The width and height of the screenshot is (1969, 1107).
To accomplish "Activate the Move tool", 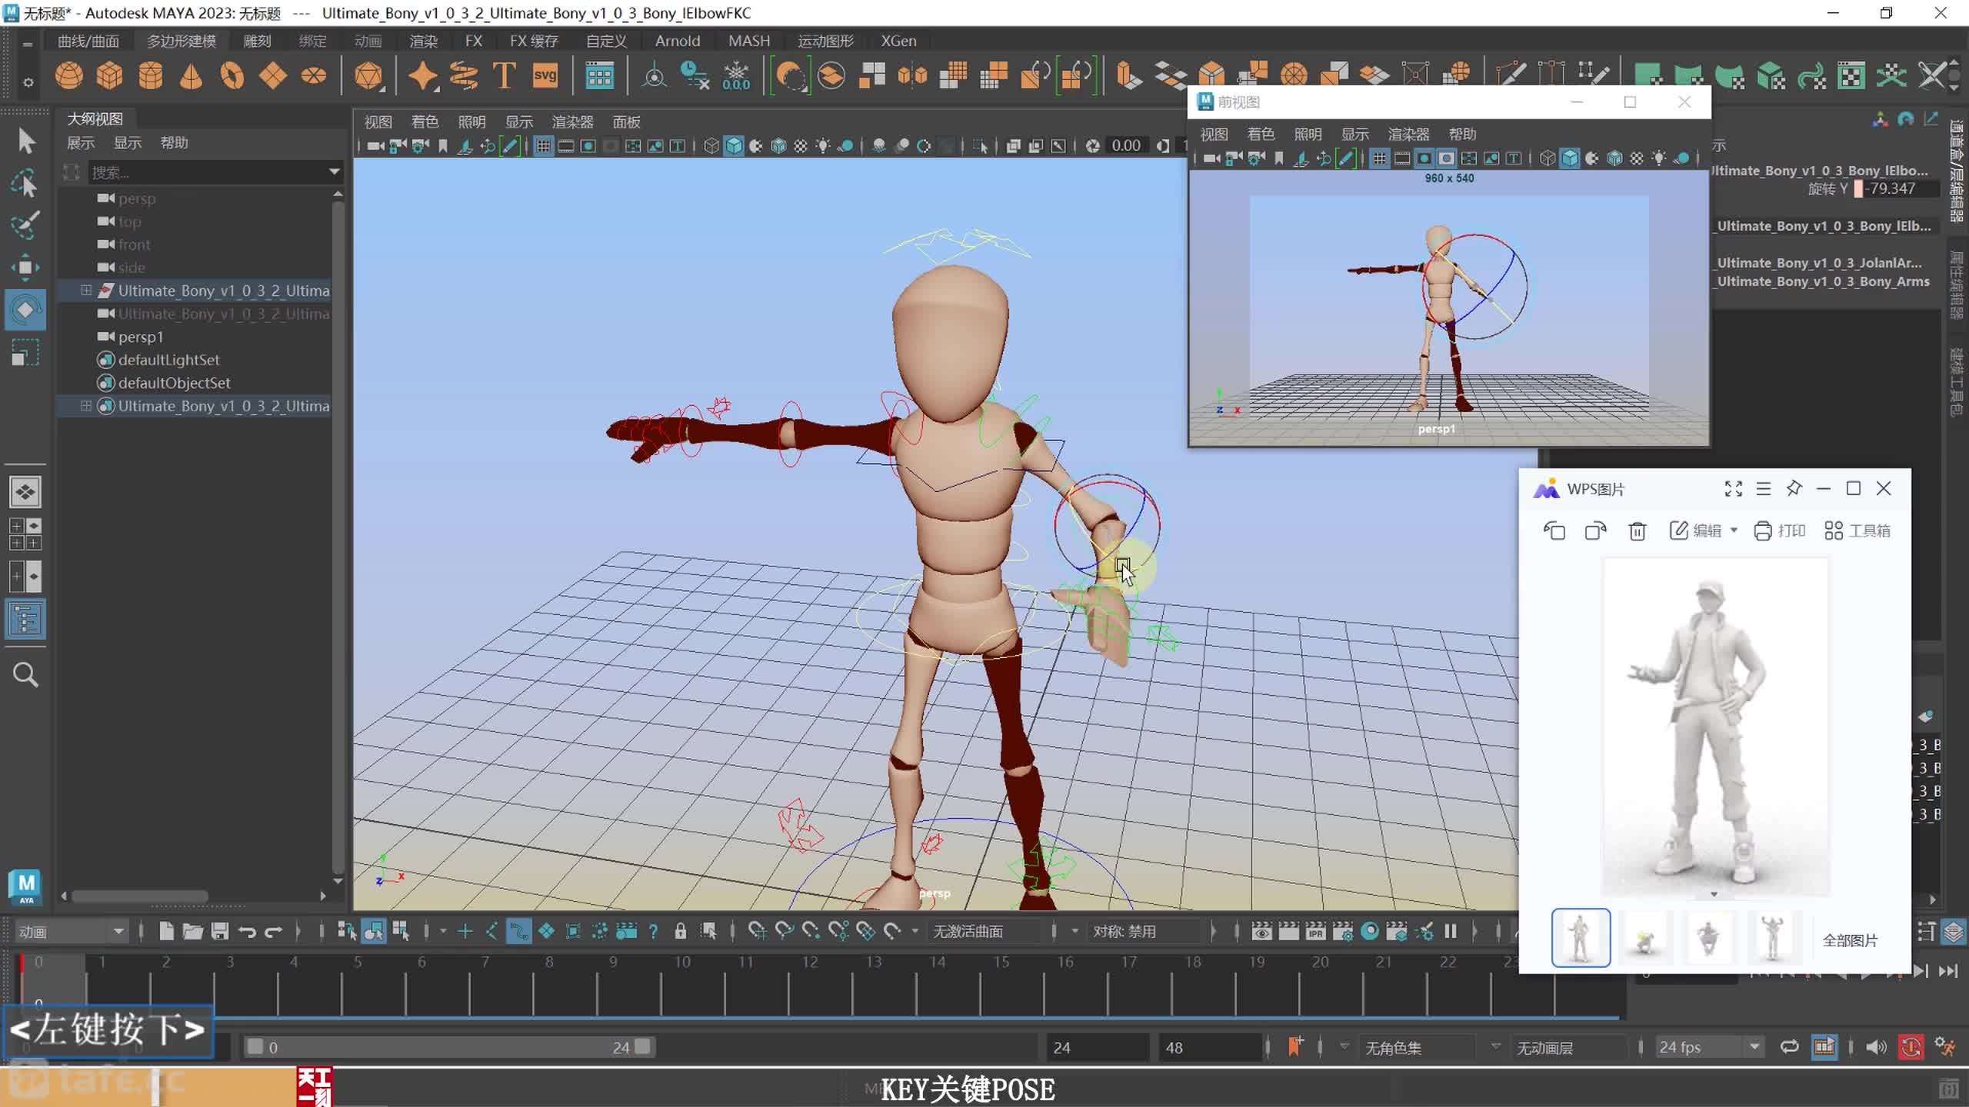I will coord(25,267).
